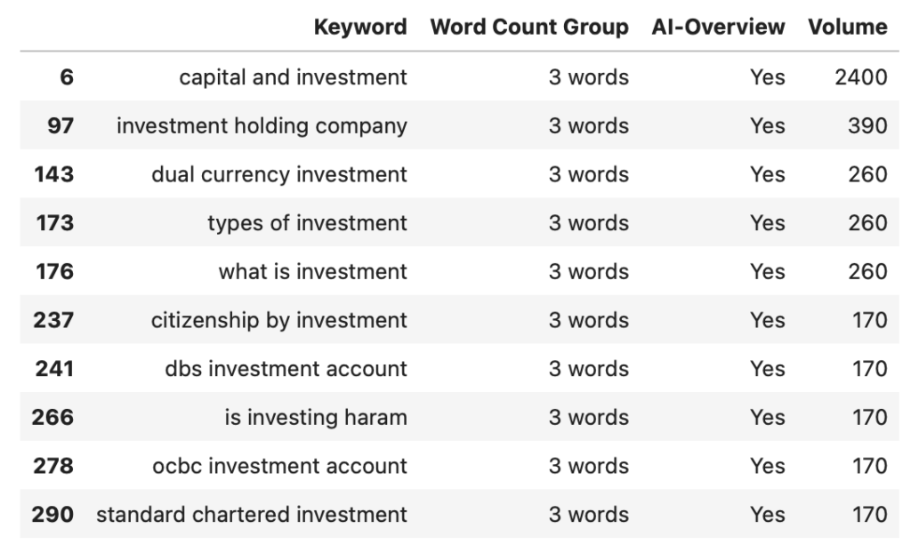This screenshot has width=911, height=553.
Task: Select the 'what is investment' keyword
Action: click(312, 271)
